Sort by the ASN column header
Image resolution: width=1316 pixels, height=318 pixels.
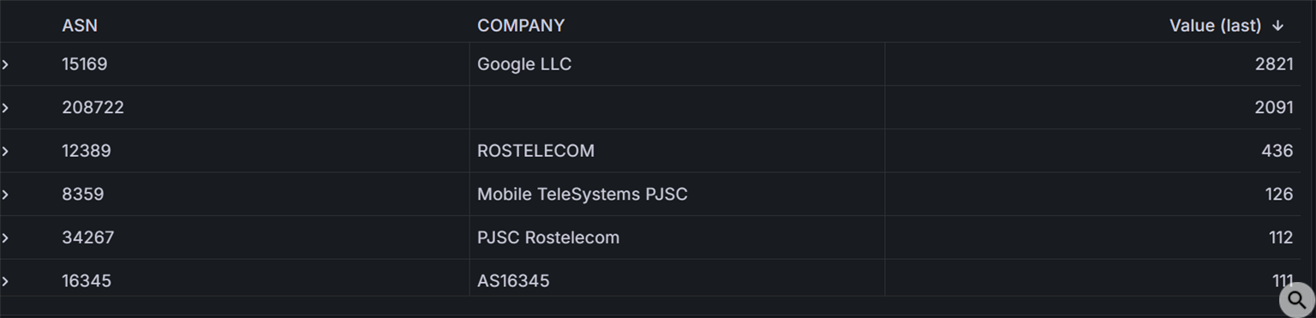coord(80,26)
